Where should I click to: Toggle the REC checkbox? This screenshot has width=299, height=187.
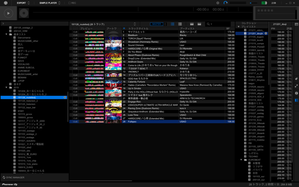coord(70,3)
